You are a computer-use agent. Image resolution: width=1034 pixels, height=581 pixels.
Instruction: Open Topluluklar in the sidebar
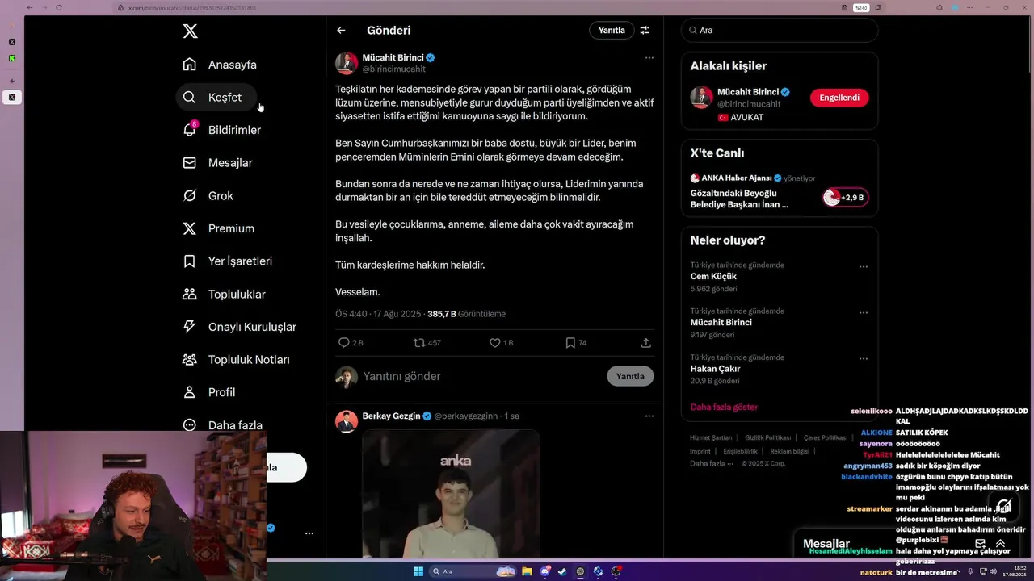click(x=225, y=295)
